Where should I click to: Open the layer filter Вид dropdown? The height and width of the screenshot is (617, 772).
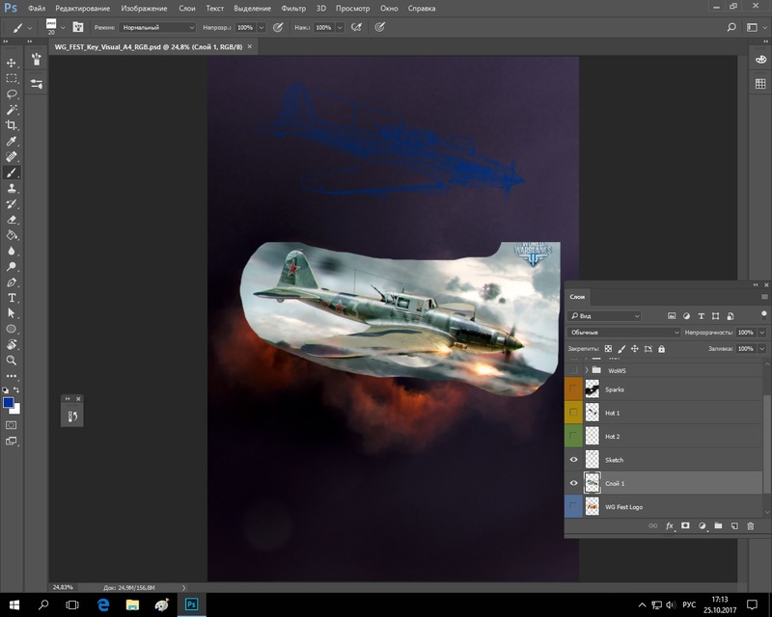[x=604, y=316]
